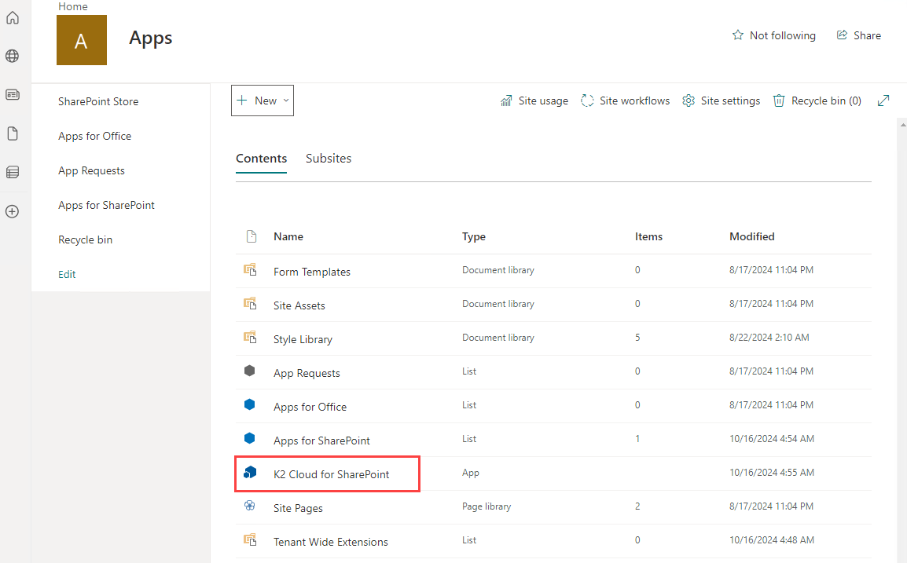907x563 pixels.
Task: Switch to the Contents tab
Action: tap(262, 159)
